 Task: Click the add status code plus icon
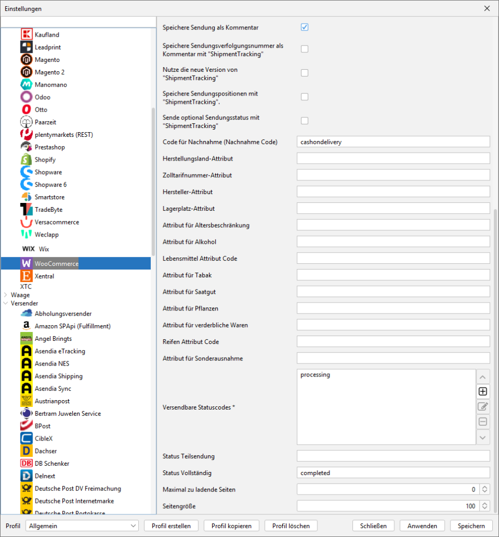coord(483,391)
